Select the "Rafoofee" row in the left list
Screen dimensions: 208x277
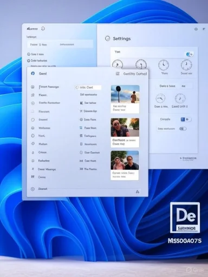[x=41, y=161]
